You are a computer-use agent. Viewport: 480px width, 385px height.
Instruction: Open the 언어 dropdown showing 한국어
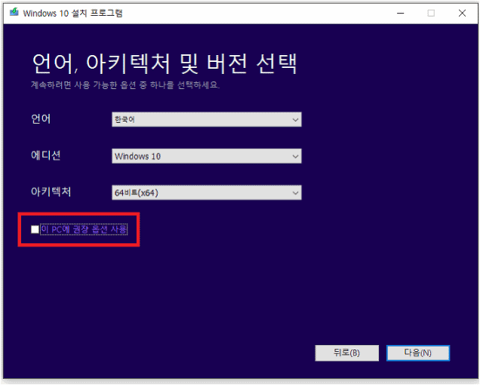[x=206, y=119]
